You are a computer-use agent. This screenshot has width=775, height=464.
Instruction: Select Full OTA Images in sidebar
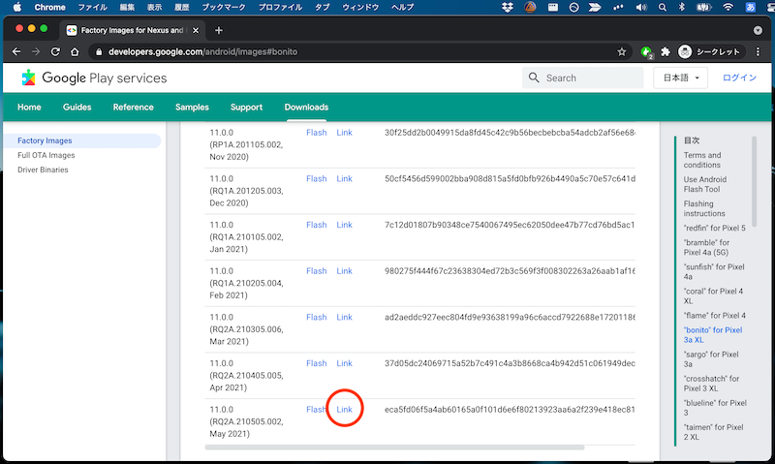(46, 155)
